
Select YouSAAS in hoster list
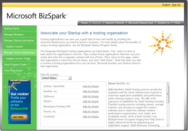pos(49,117)
